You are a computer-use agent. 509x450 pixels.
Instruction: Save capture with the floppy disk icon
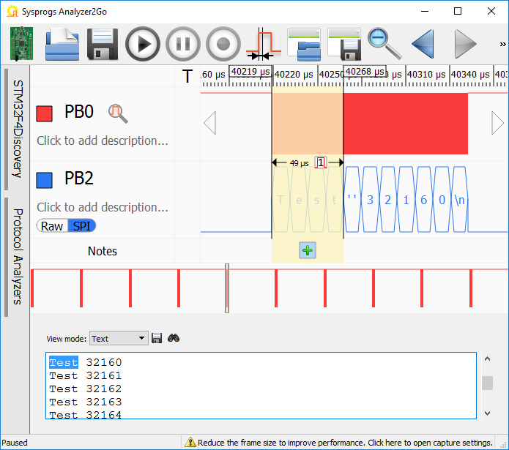point(103,44)
